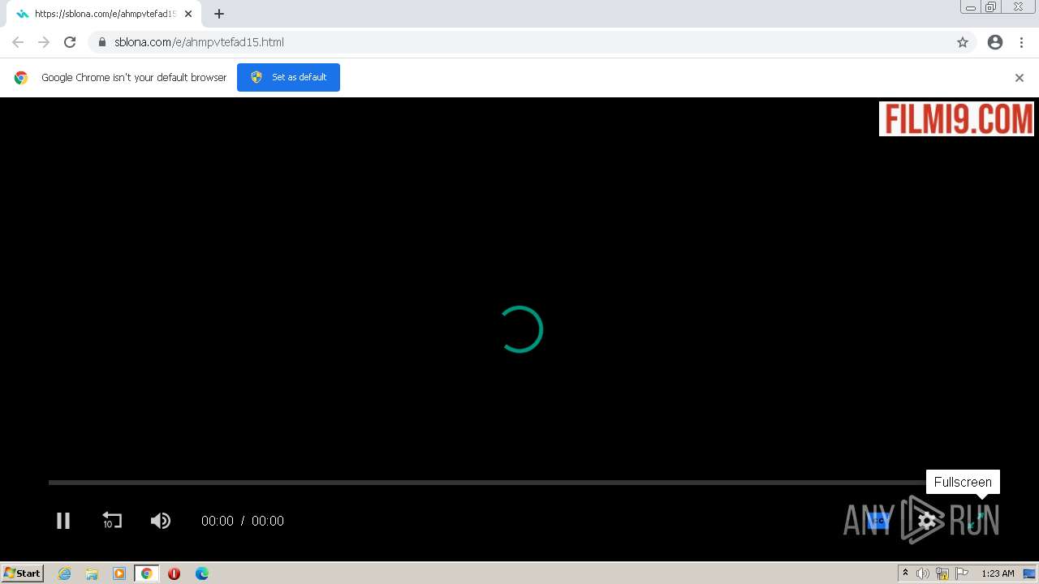Viewport: 1039px width, 584px height.
Task: Close the sblona.com tab
Action: coord(188,14)
